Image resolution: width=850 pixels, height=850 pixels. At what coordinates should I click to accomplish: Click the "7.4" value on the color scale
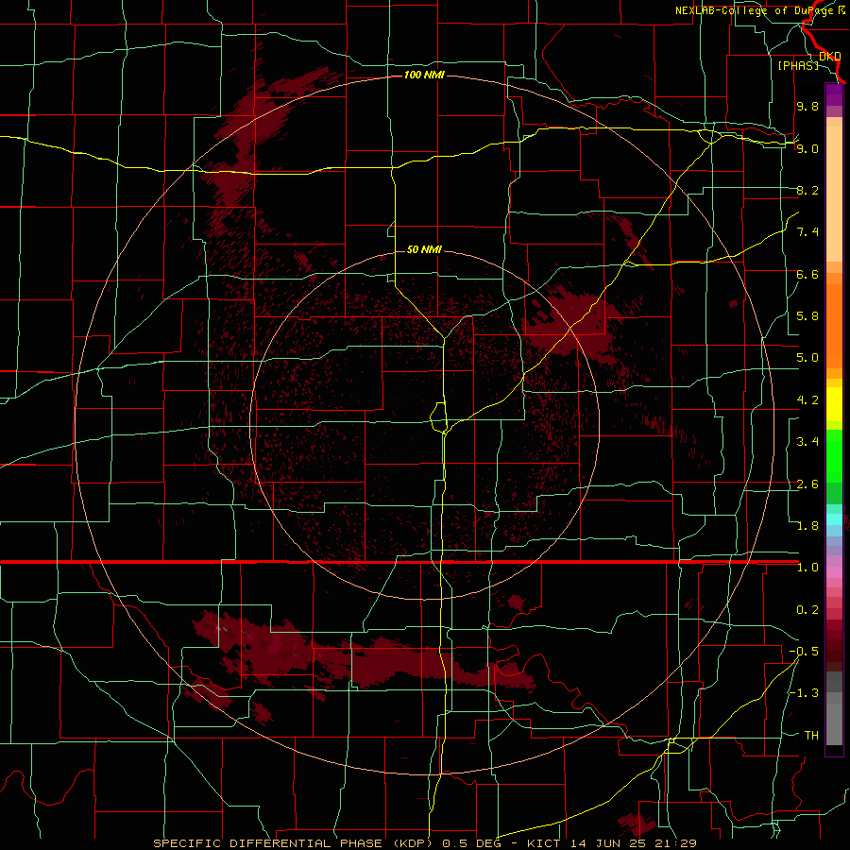[807, 232]
